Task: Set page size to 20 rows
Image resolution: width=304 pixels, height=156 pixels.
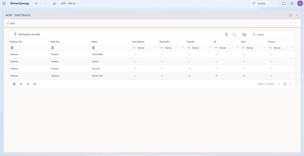Action: pos(21,84)
